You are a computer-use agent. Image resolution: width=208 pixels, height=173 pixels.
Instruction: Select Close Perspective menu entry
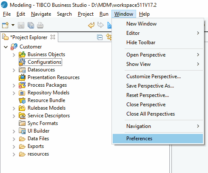158,105
